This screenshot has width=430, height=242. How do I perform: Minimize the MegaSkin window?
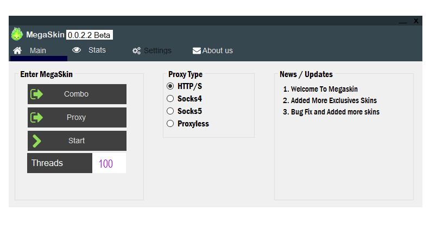point(402,21)
